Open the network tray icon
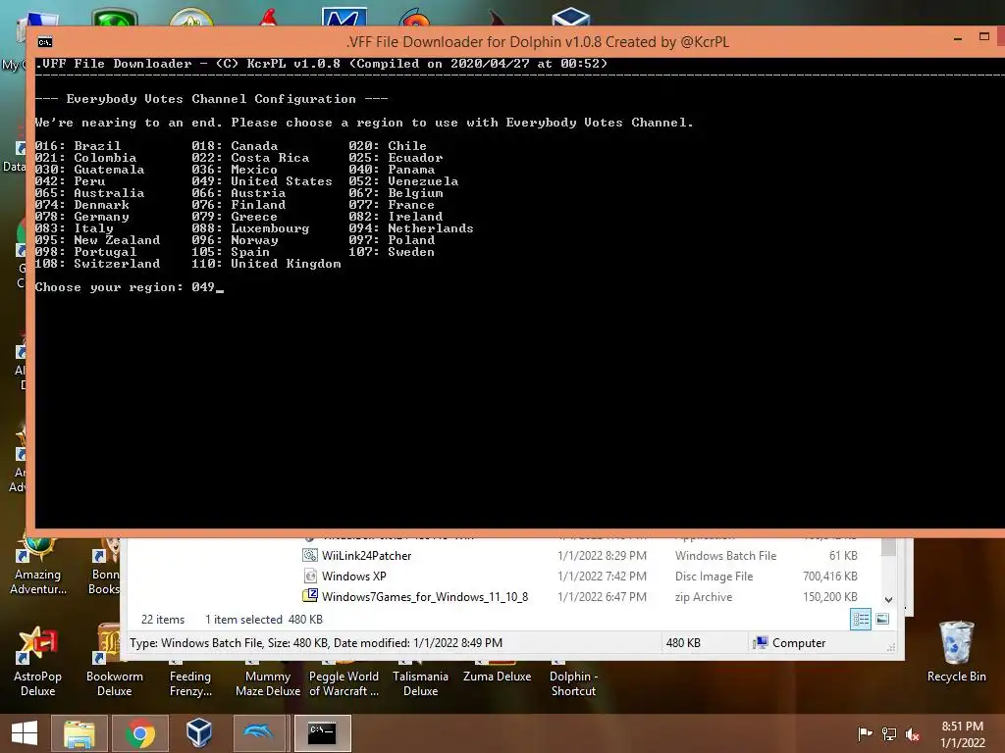Image resolution: width=1005 pixels, height=753 pixels. [889, 733]
